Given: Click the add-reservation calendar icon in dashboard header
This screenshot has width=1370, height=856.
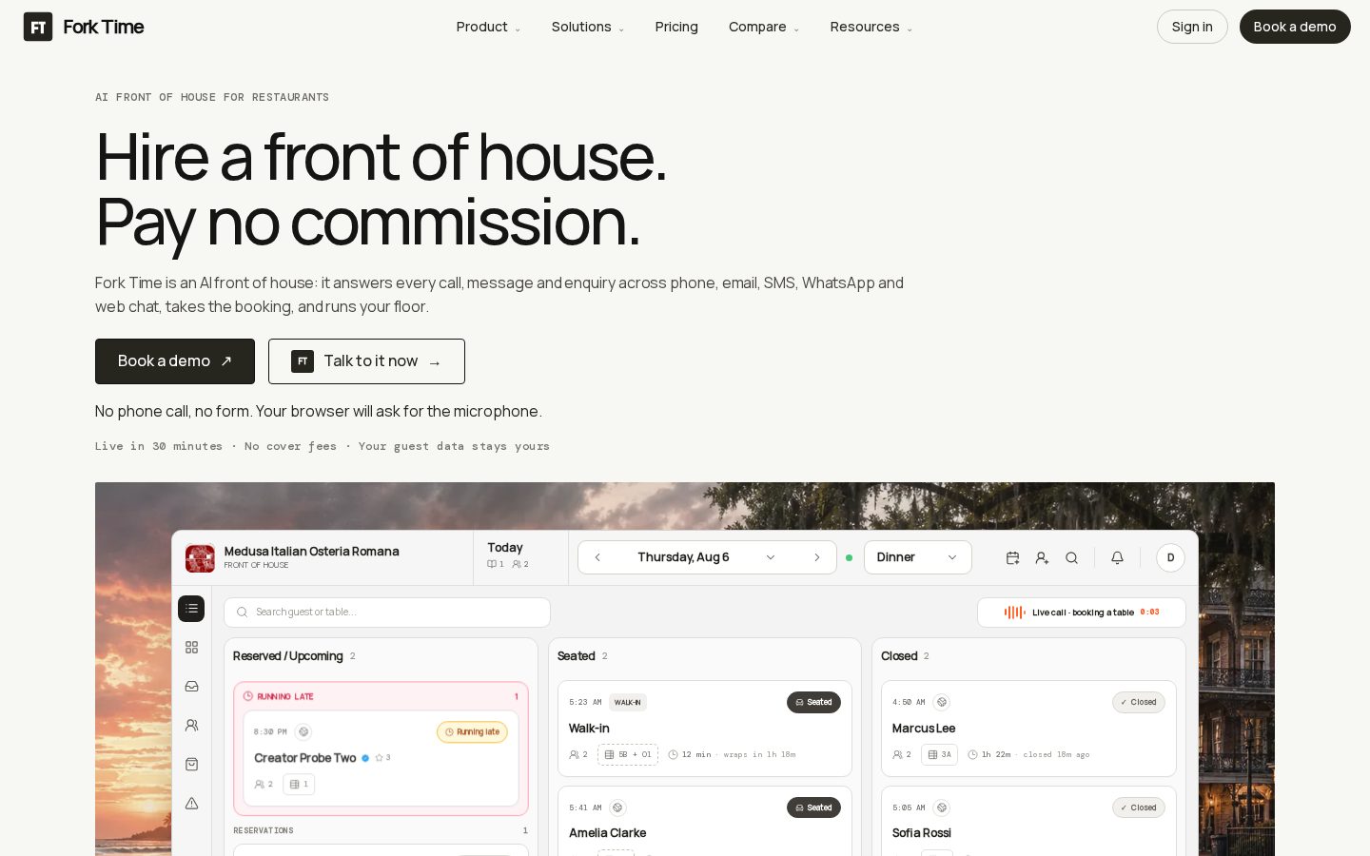Looking at the screenshot, I should (1012, 558).
